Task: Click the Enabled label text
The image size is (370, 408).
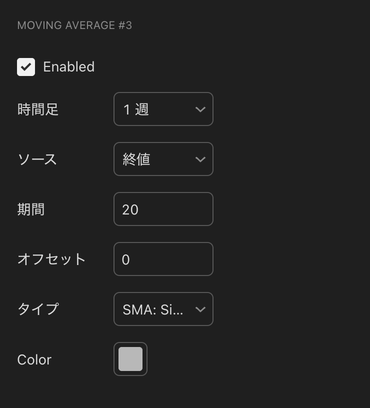Action: click(68, 67)
